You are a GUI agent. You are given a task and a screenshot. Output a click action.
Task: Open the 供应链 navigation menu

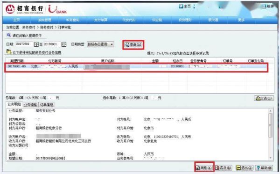tap(157, 20)
